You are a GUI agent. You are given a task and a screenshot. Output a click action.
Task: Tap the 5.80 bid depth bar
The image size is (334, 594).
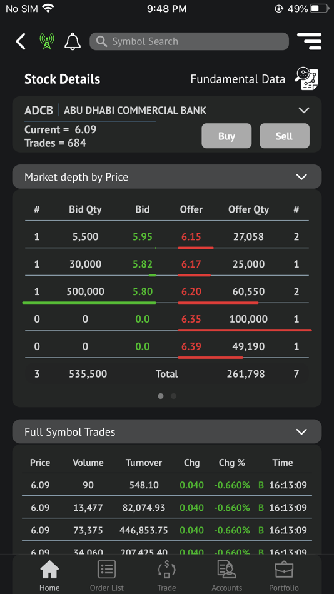click(x=89, y=303)
